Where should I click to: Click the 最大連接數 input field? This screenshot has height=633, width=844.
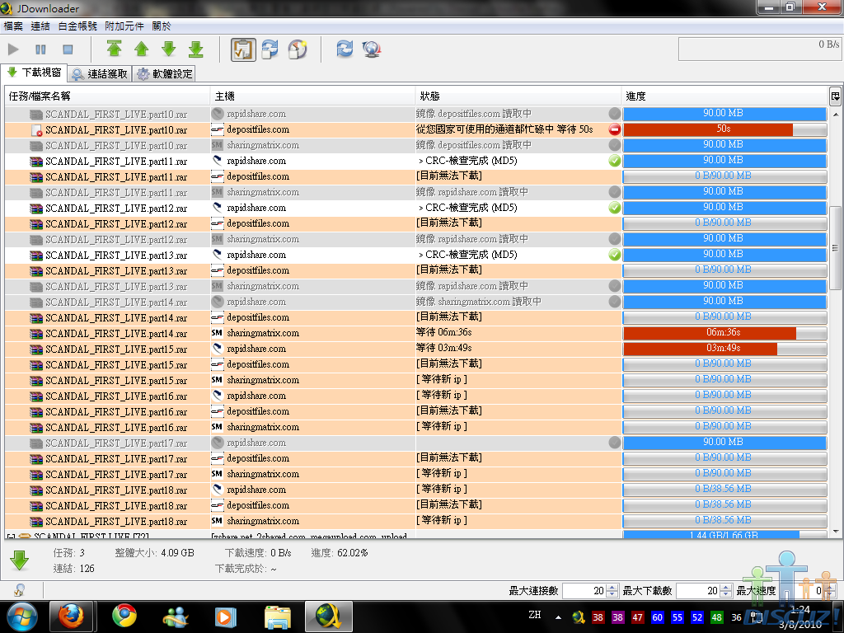click(584, 590)
